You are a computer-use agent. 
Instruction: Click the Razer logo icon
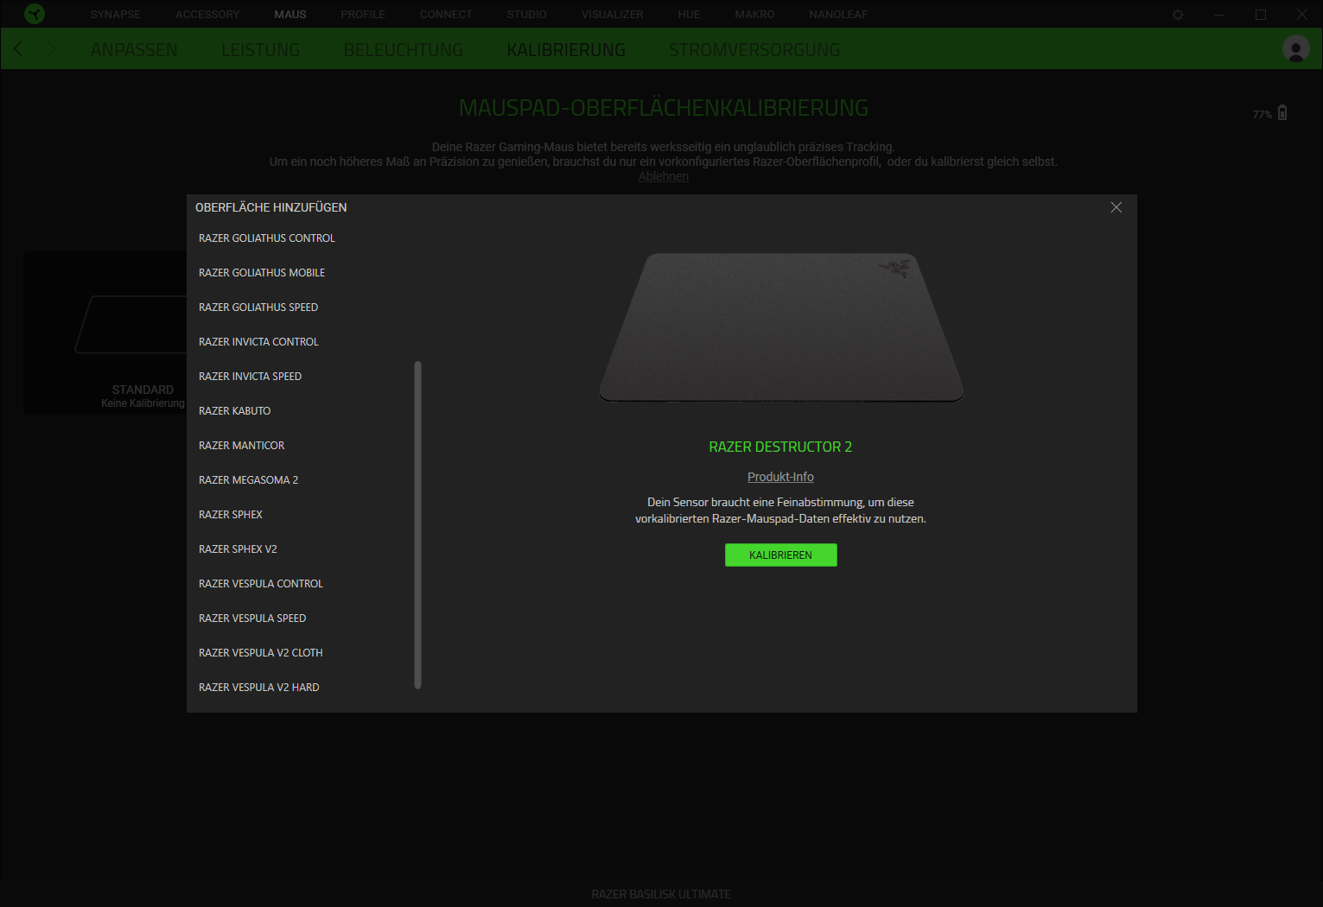pyautogui.click(x=35, y=14)
